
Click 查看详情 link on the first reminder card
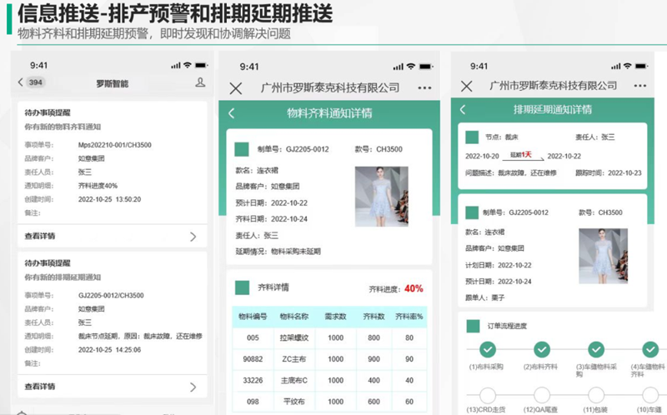click(40, 237)
